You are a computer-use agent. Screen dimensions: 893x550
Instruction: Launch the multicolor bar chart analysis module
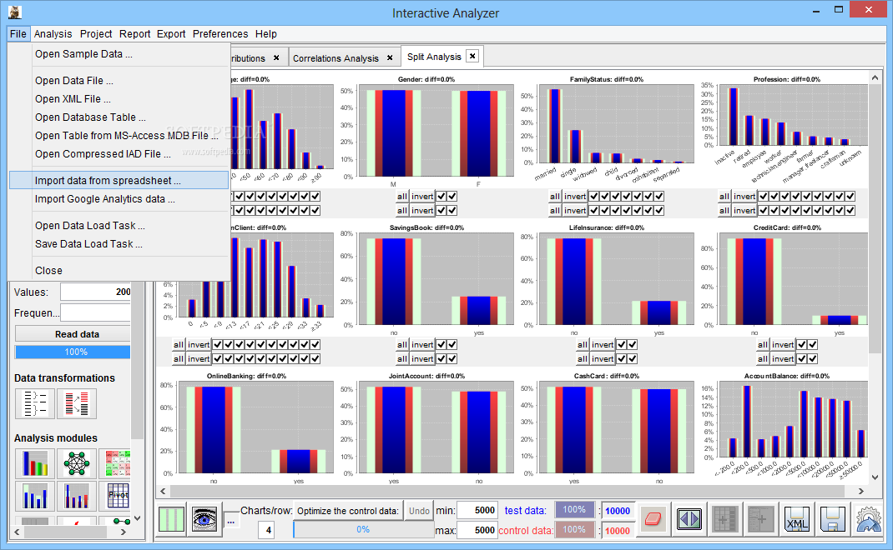(x=35, y=463)
